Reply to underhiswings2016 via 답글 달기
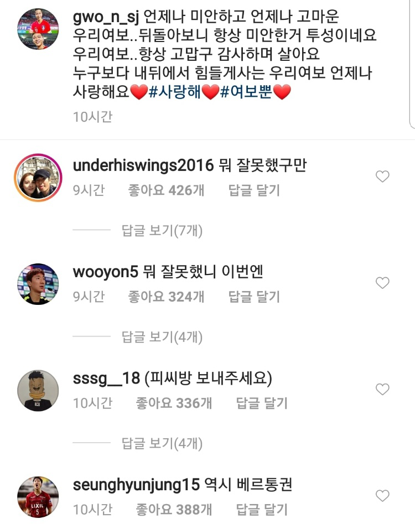415x524 pixels. click(x=254, y=190)
